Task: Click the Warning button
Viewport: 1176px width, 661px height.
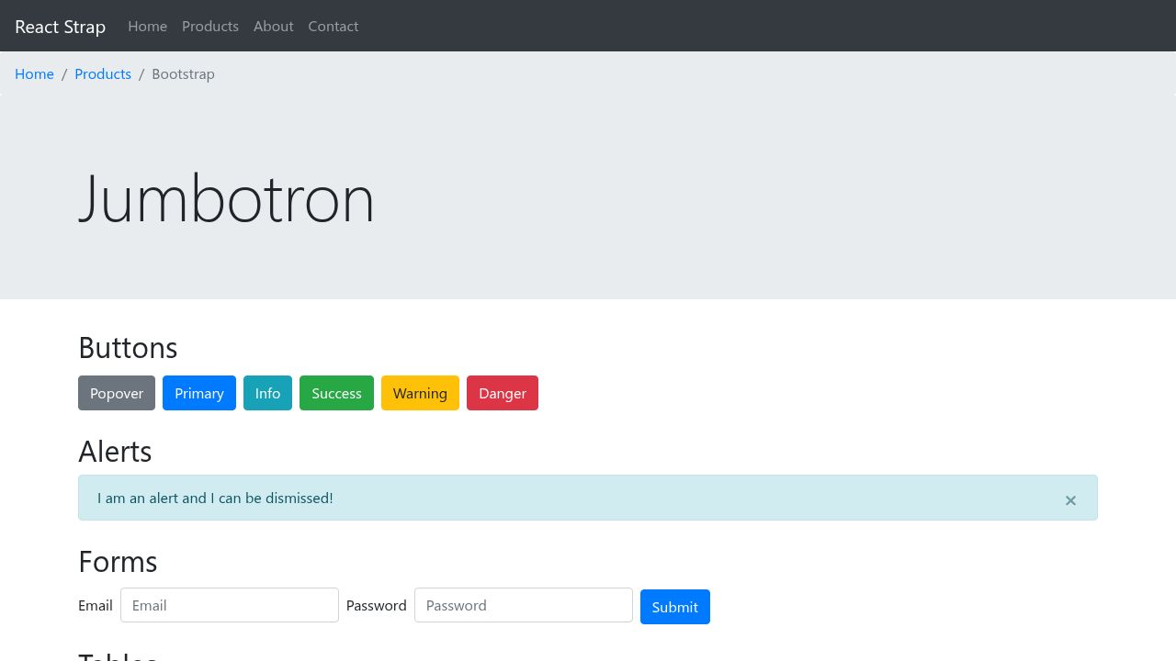Action: click(420, 393)
